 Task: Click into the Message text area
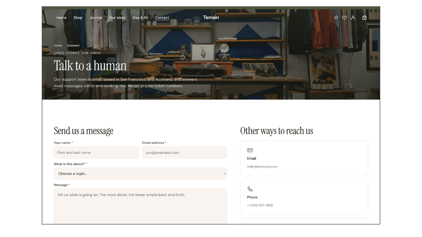click(x=140, y=206)
